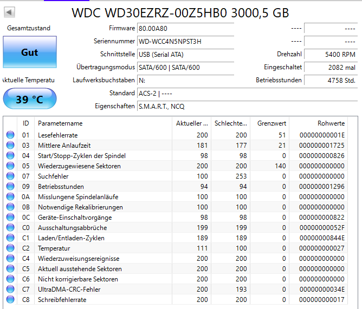Image resolution: width=362 pixels, height=309 pixels.
Task: Go to previous disk with back arrow
Action: pyautogui.click(x=9, y=12)
